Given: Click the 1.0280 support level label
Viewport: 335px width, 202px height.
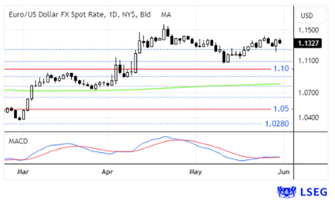Looking at the screenshot, I should 277,123.
